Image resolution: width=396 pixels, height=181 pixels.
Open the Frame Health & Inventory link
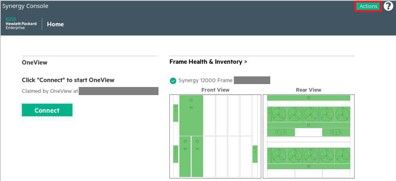[x=208, y=62]
